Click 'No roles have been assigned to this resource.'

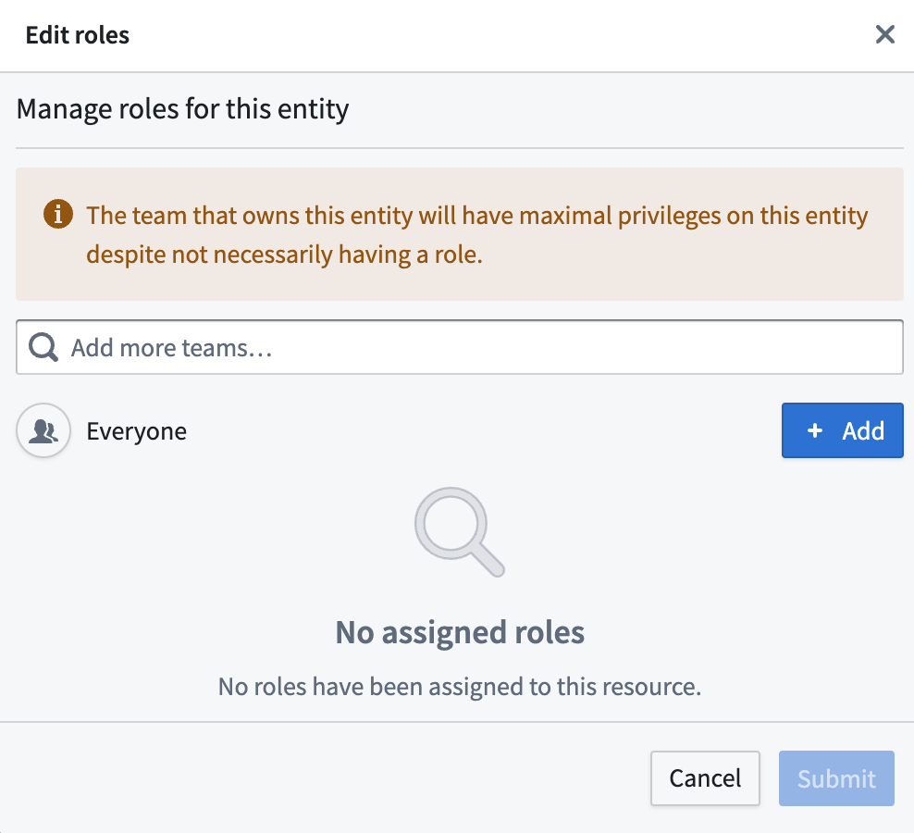[x=460, y=687]
